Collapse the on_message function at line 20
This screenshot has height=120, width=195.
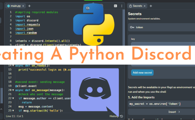[x=13, y=90]
